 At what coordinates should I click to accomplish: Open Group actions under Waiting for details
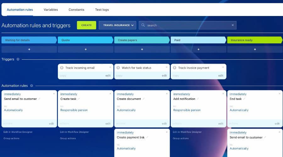coord(11,138)
